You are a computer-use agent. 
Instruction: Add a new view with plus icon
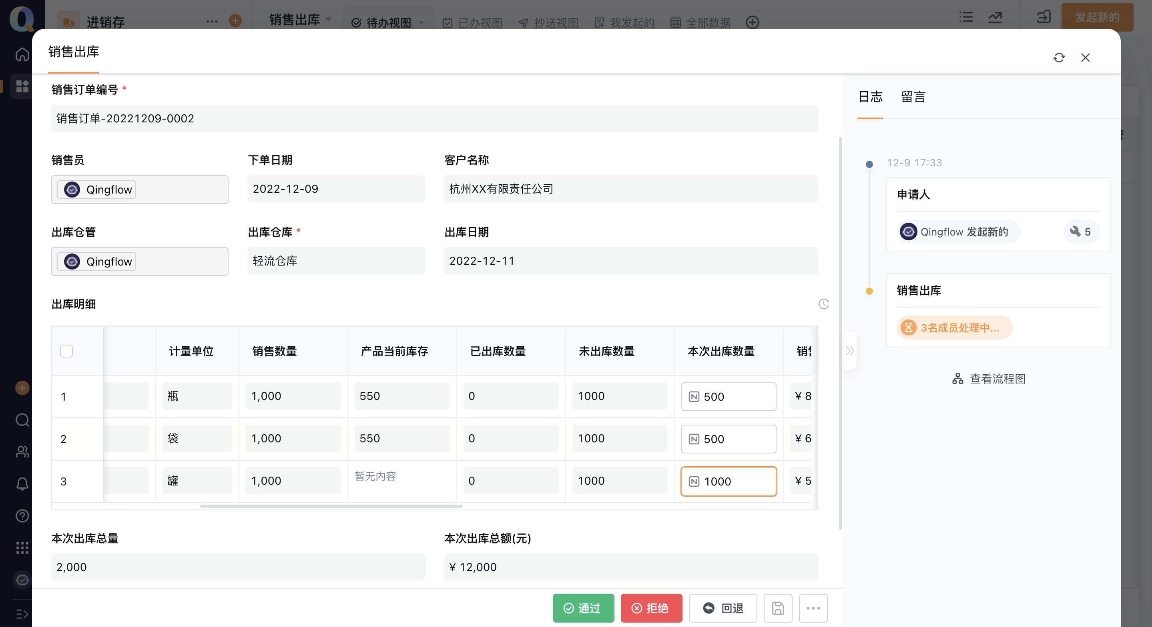(x=753, y=22)
